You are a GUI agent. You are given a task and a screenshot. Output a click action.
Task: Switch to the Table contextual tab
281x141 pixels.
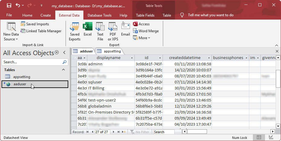167,15
